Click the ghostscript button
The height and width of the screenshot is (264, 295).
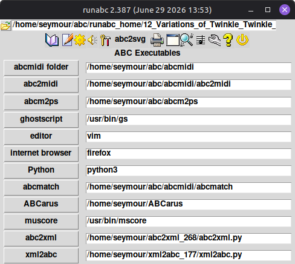(41, 120)
